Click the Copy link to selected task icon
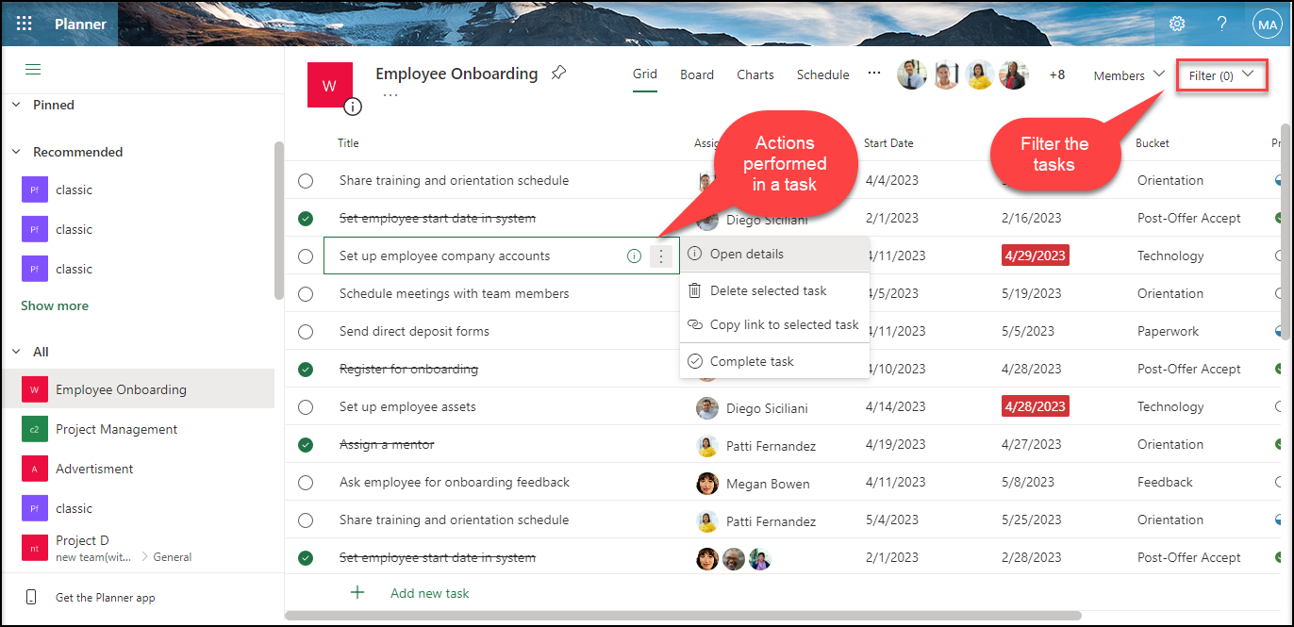This screenshot has height=627, width=1294. click(695, 325)
